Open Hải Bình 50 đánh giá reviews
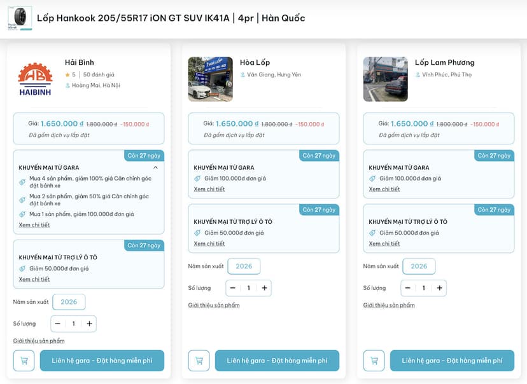The height and width of the screenshot is (384, 527). pos(99,74)
